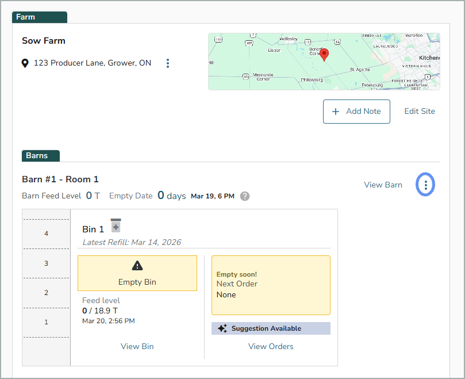Open the View Barn link

click(383, 185)
